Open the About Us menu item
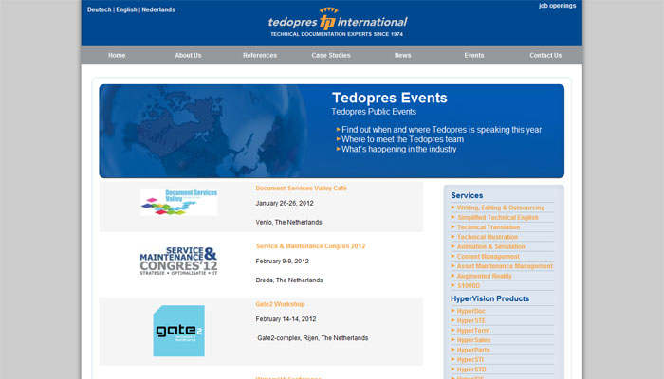 point(188,55)
